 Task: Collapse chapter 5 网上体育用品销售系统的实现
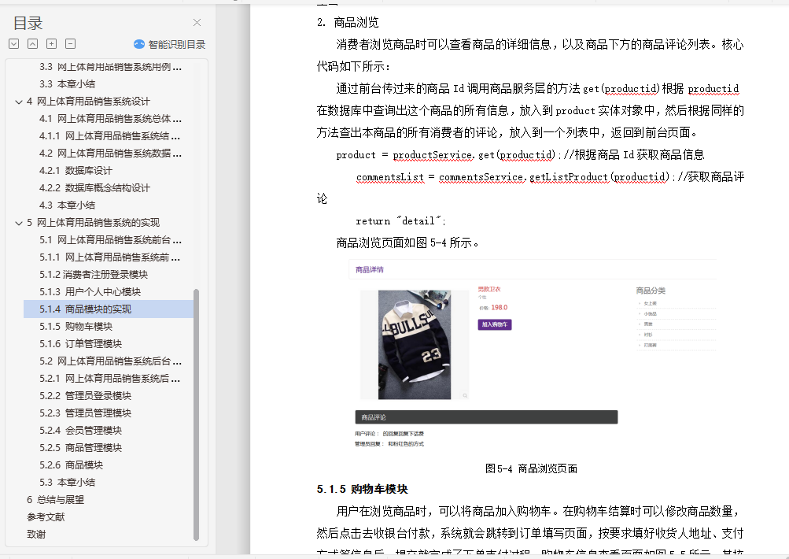pyautogui.click(x=19, y=223)
